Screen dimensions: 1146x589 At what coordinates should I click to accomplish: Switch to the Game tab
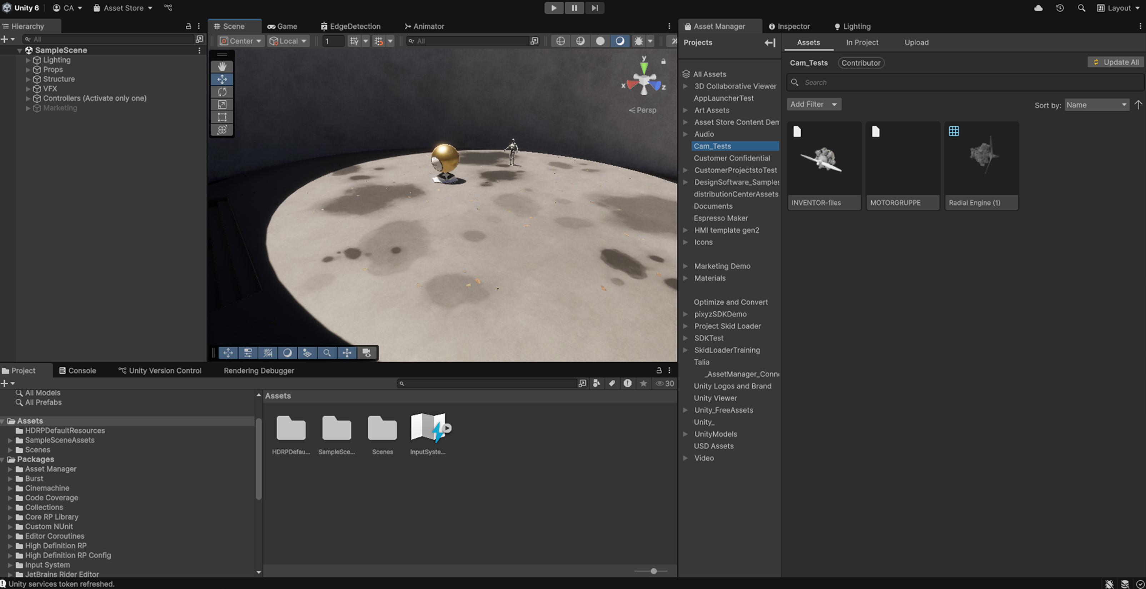click(282, 26)
